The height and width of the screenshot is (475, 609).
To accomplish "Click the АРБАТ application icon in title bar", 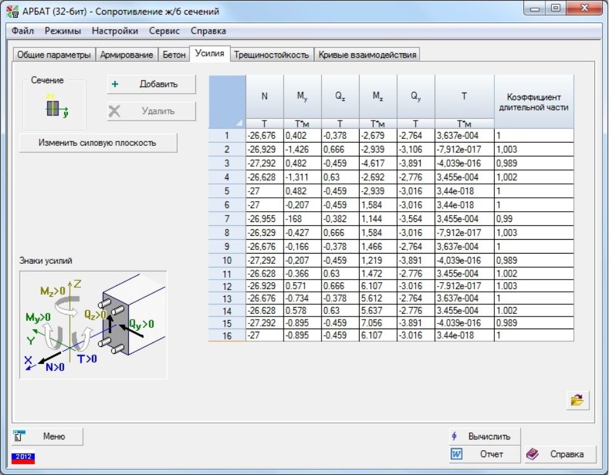I will 11,11.
